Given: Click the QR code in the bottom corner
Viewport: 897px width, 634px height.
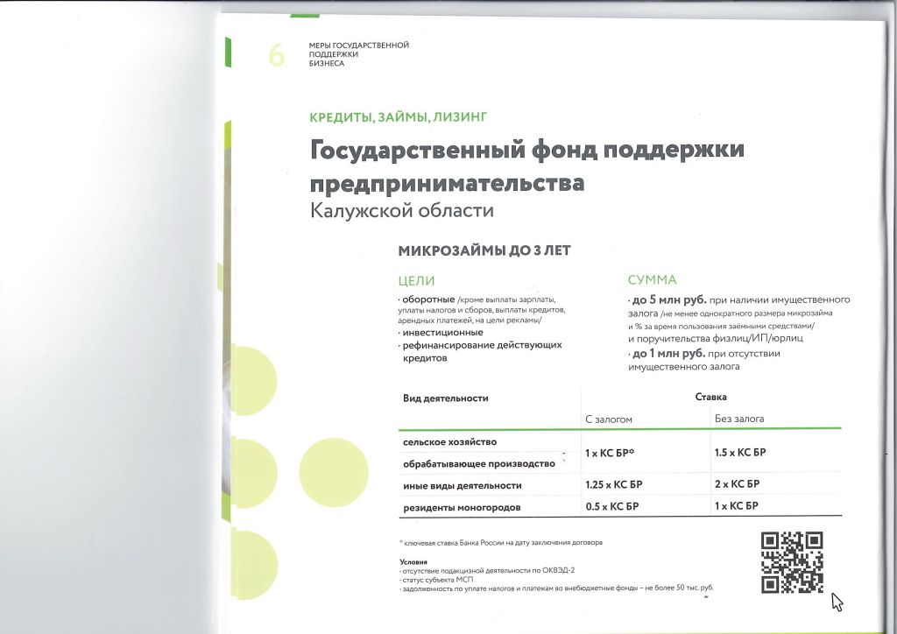Looking at the screenshot, I should tap(792, 563).
